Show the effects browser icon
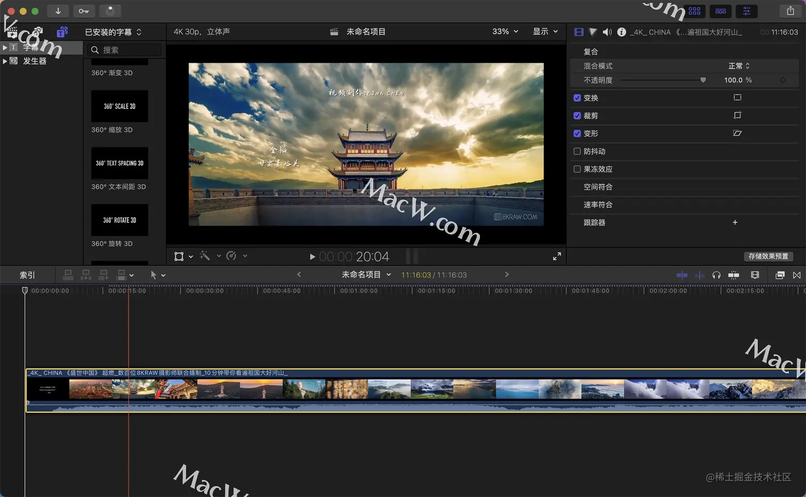 pyautogui.click(x=780, y=275)
